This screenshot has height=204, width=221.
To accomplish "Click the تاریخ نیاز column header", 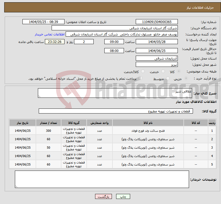I will tap(22, 123).
